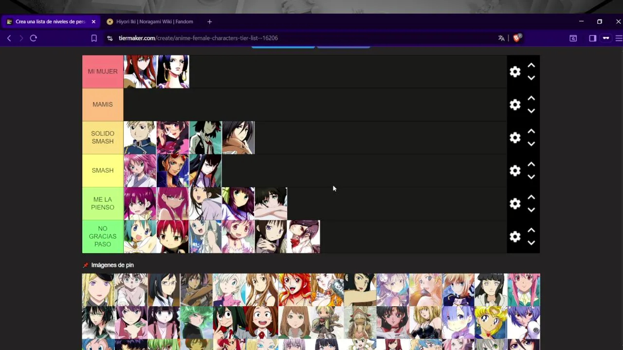Close the tiermaker tab
This screenshot has width=623, height=350.
pyautogui.click(x=93, y=21)
